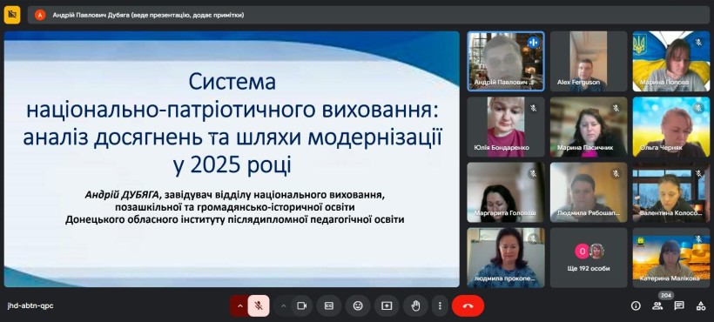Select Alex Ferguson's video tile
This screenshot has height=322, width=714.
[x=589, y=61]
